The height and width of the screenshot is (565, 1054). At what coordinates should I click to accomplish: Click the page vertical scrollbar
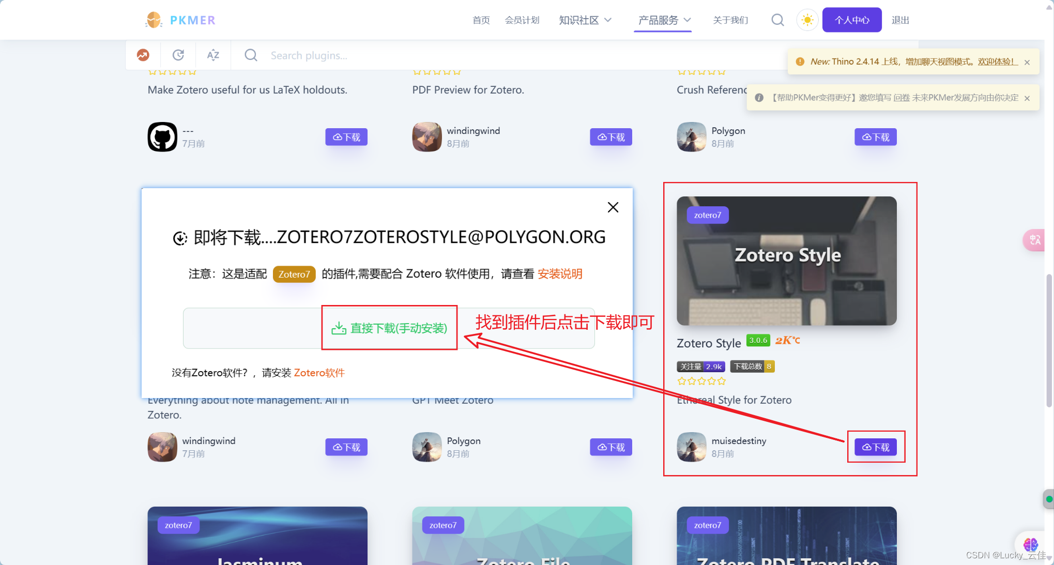click(1049, 341)
